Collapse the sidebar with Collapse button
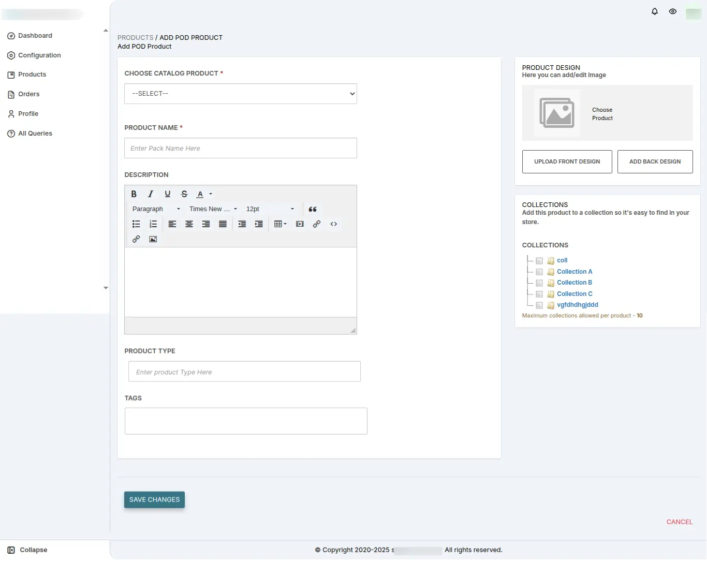 27,550
